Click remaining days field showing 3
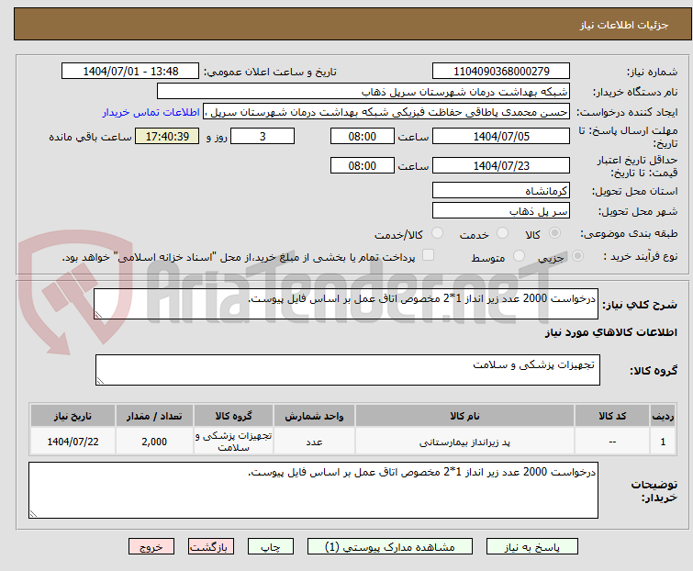Screen dimensions: 693x571 click(263, 136)
